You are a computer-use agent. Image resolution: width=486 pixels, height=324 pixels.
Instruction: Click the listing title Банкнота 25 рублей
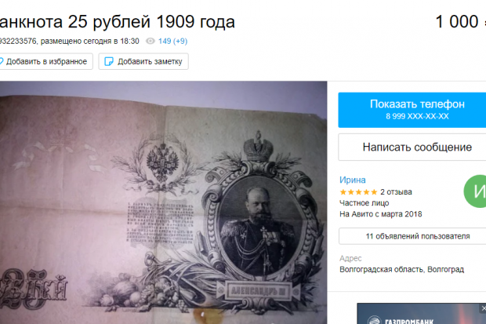click(x=117, y=22)
